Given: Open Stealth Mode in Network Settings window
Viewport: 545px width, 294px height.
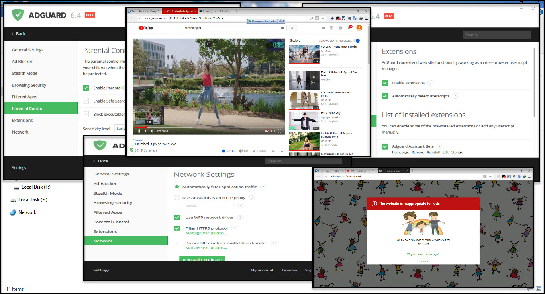Looking at the screenshot, I should click(x=108, y=193).
